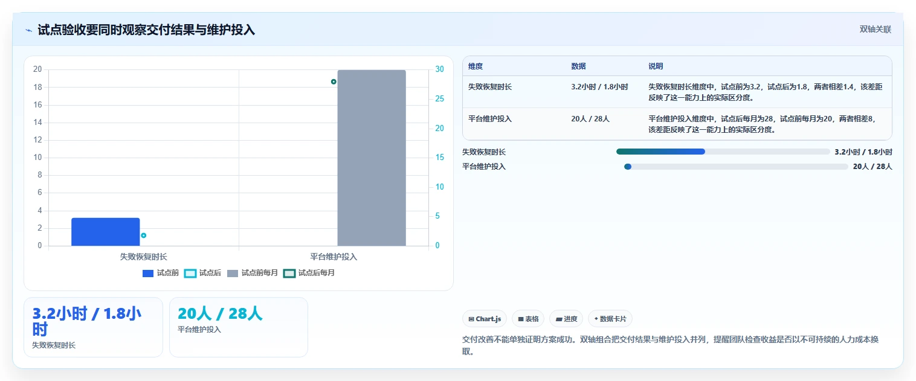Click the 说明 text for 失败恢复时长 row
The image size is (916, 381).
[x=766, y=92]
